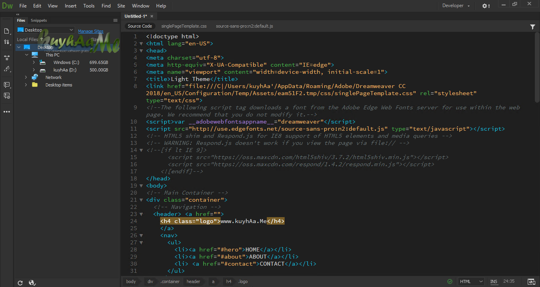The image size is (540, 287).
Task: Sort by the Local Files column header
Action: click(x=30, y=39)
